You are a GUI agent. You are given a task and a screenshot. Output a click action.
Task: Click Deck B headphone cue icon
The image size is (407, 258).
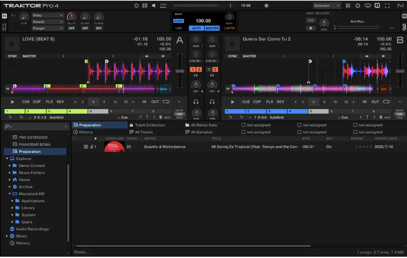pos(212,102)
